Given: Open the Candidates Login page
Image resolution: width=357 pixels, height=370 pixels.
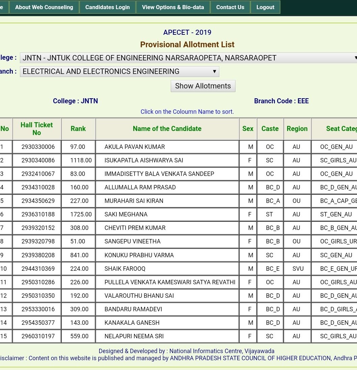Looking at the screenshot, I should click(x=108, y=7).
